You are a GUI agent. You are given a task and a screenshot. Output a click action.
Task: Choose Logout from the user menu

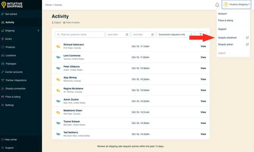point(222,53)
